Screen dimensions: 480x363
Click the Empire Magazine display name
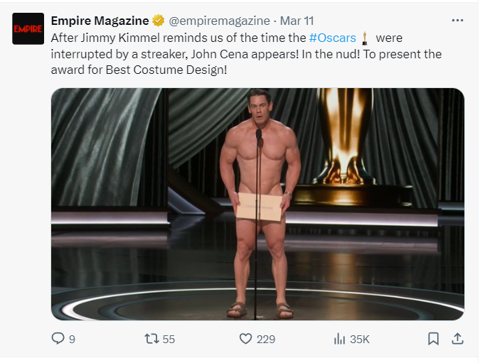100,21
